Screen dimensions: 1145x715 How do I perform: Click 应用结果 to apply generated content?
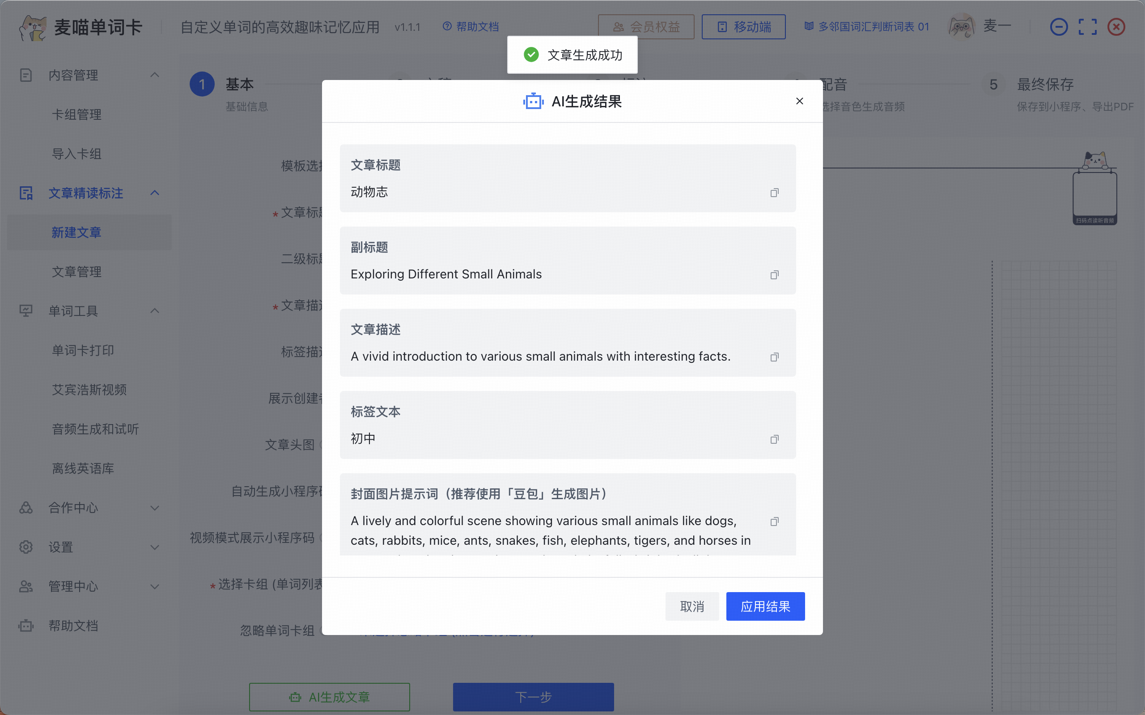(765, 606)
